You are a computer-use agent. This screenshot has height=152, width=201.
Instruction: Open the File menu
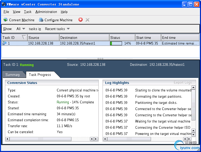pyautogui.click(x=6, y=12)
